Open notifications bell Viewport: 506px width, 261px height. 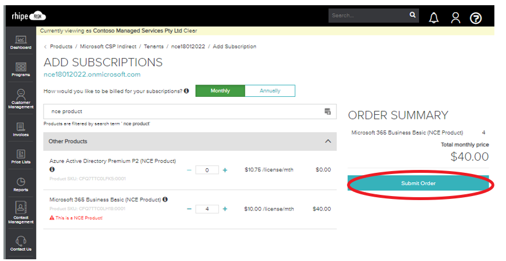tap(433, 18)
